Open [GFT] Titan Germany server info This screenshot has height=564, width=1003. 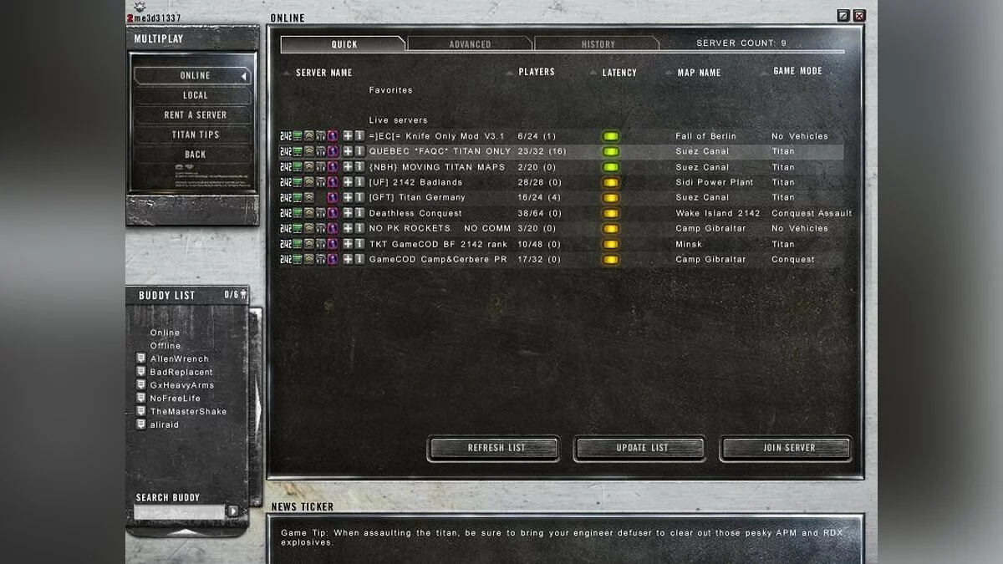[359, 197]
